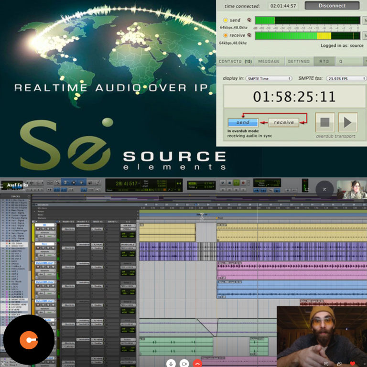Open the Tracks list popup menu circle
Viewport: 367px width, 367px height.
[x=29, y=196]
